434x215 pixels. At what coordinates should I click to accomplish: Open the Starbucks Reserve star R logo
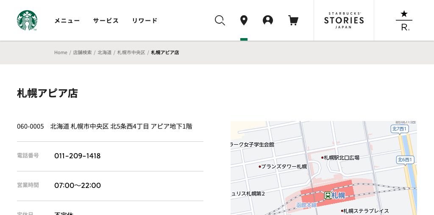point(404,20)
